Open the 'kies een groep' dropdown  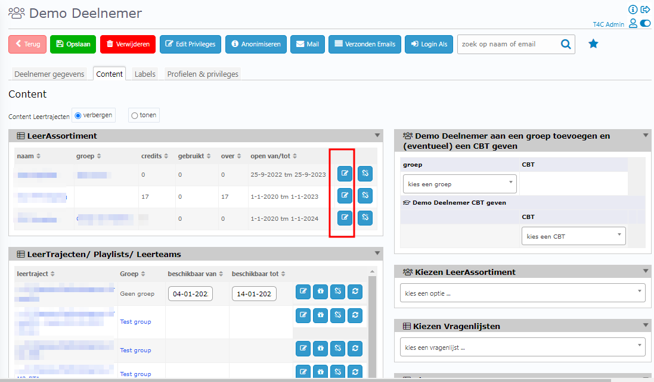point(460,184)
